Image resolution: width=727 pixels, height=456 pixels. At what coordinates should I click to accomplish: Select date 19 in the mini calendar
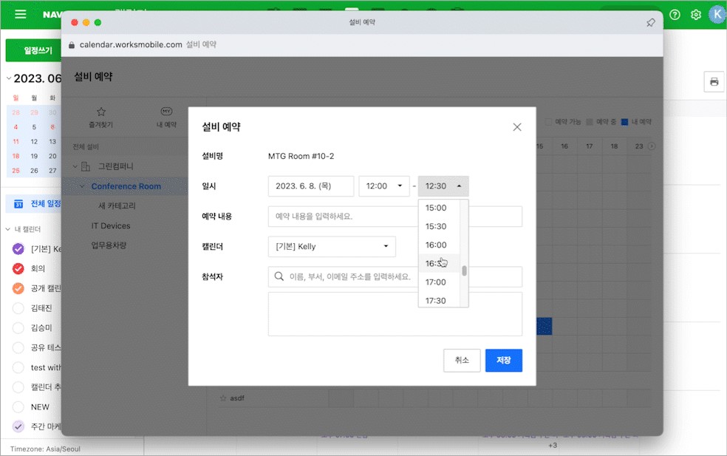[34, 157]
